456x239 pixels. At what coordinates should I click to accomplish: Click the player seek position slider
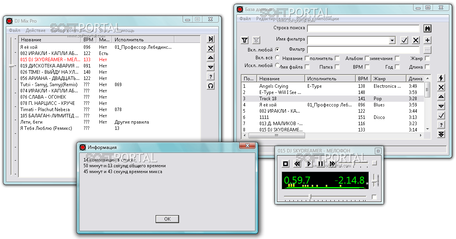click(310, 197)
